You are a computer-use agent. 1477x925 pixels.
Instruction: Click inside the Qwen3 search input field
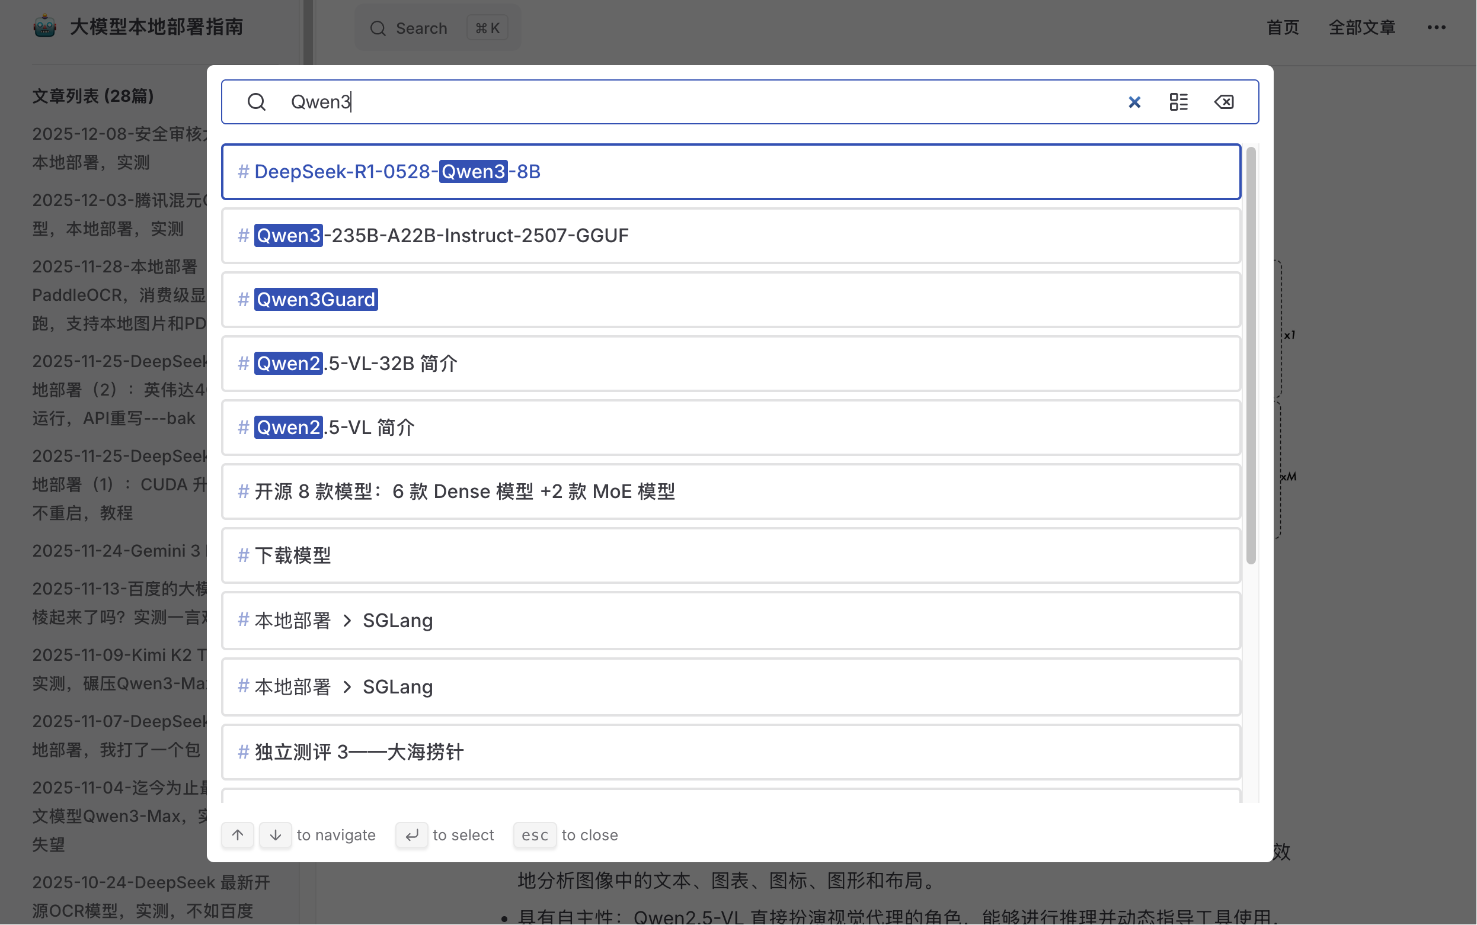(673, 101)
